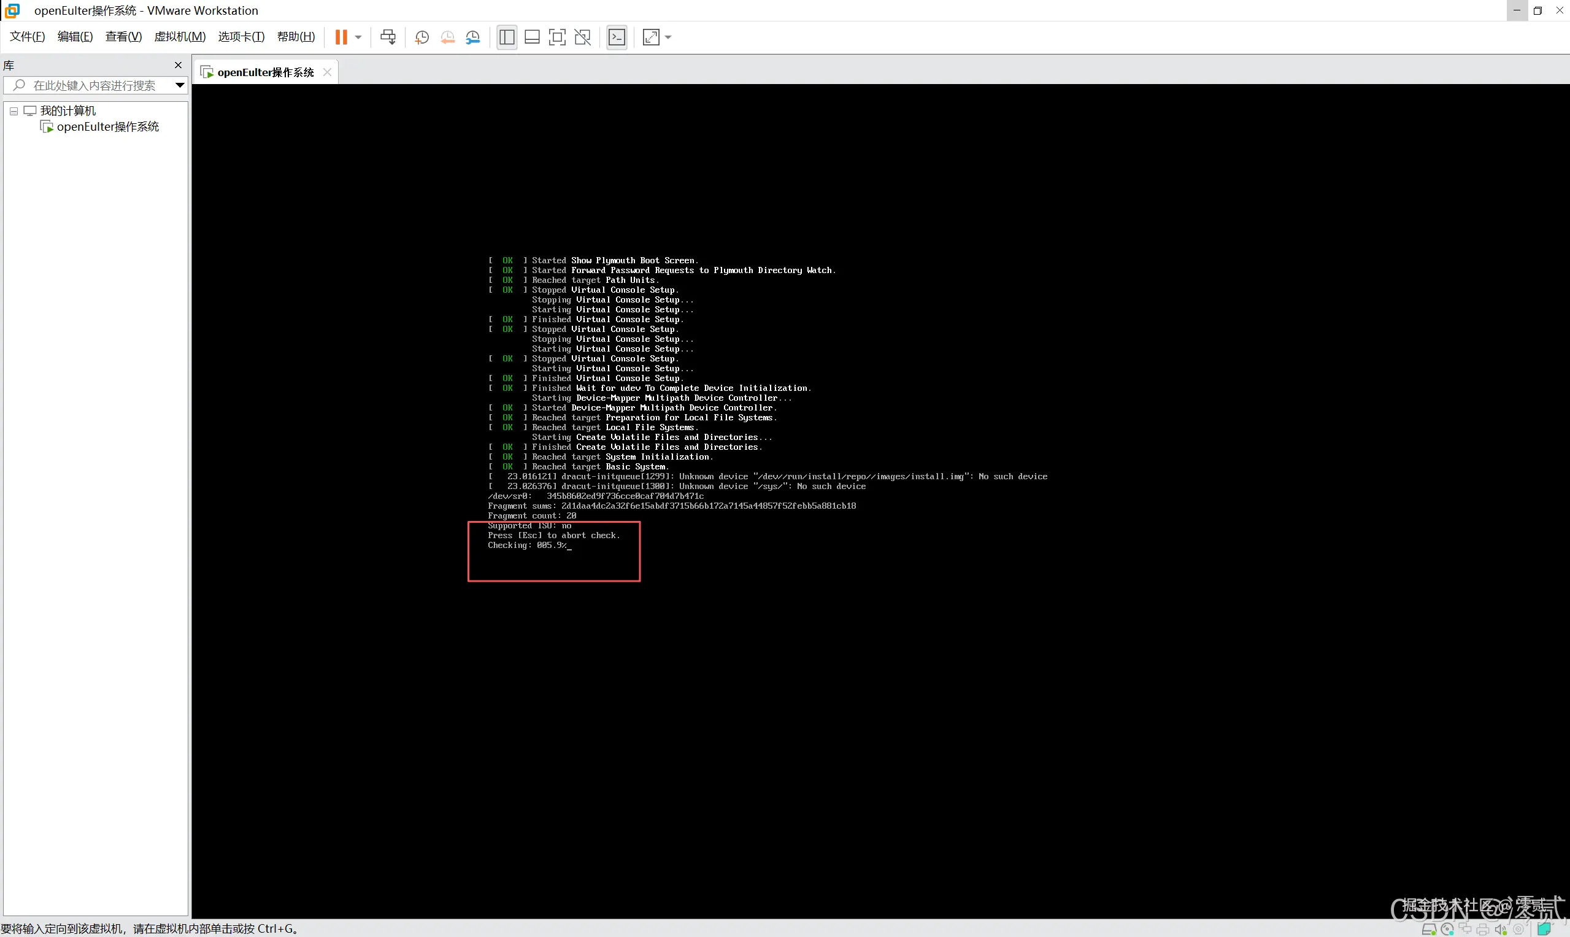
Task: Toggle the library sidebar view button
Action: pyautogui.click(x=506, y=37)
